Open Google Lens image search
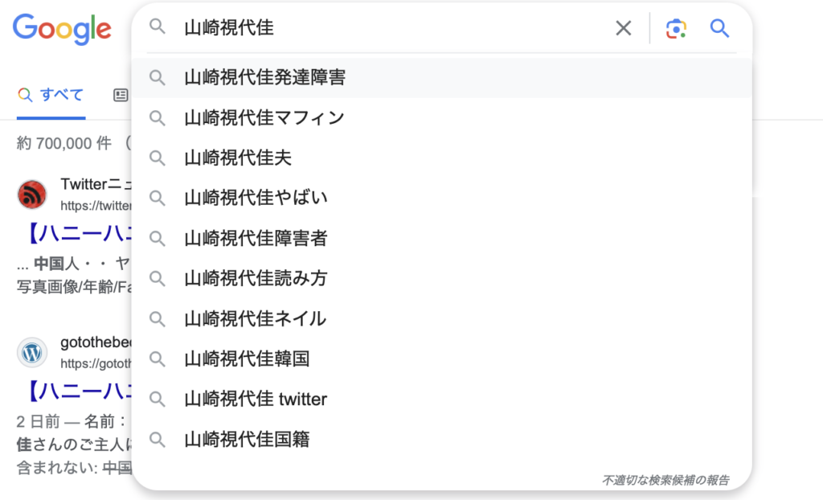 (676, 29)
